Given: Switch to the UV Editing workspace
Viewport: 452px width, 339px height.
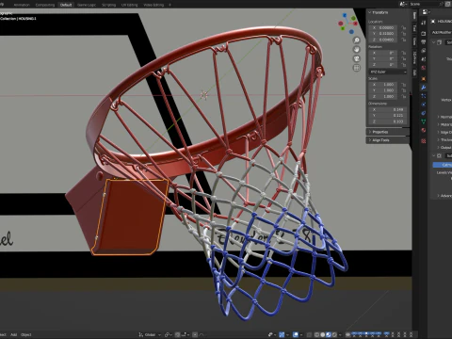Looking at the screenshot, I should click(130, 5).
